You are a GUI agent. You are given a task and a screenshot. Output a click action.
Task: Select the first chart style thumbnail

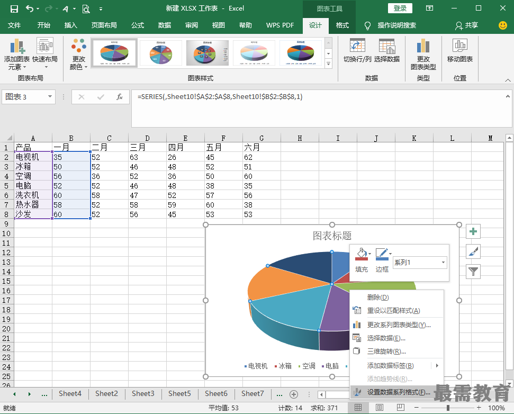pyautogui.click(x=114, y=53)
